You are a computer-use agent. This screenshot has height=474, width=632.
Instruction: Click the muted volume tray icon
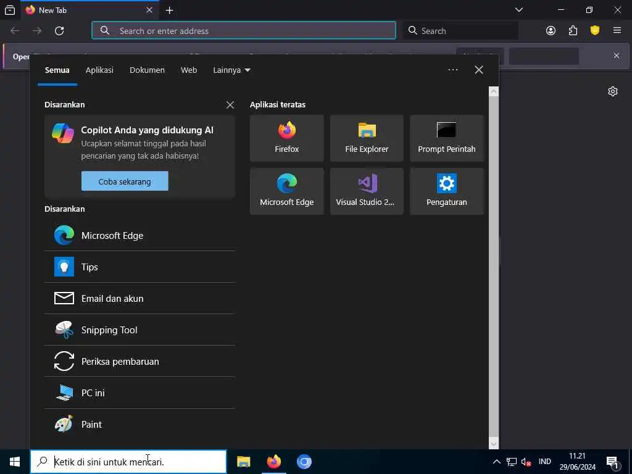coord(526,462)
